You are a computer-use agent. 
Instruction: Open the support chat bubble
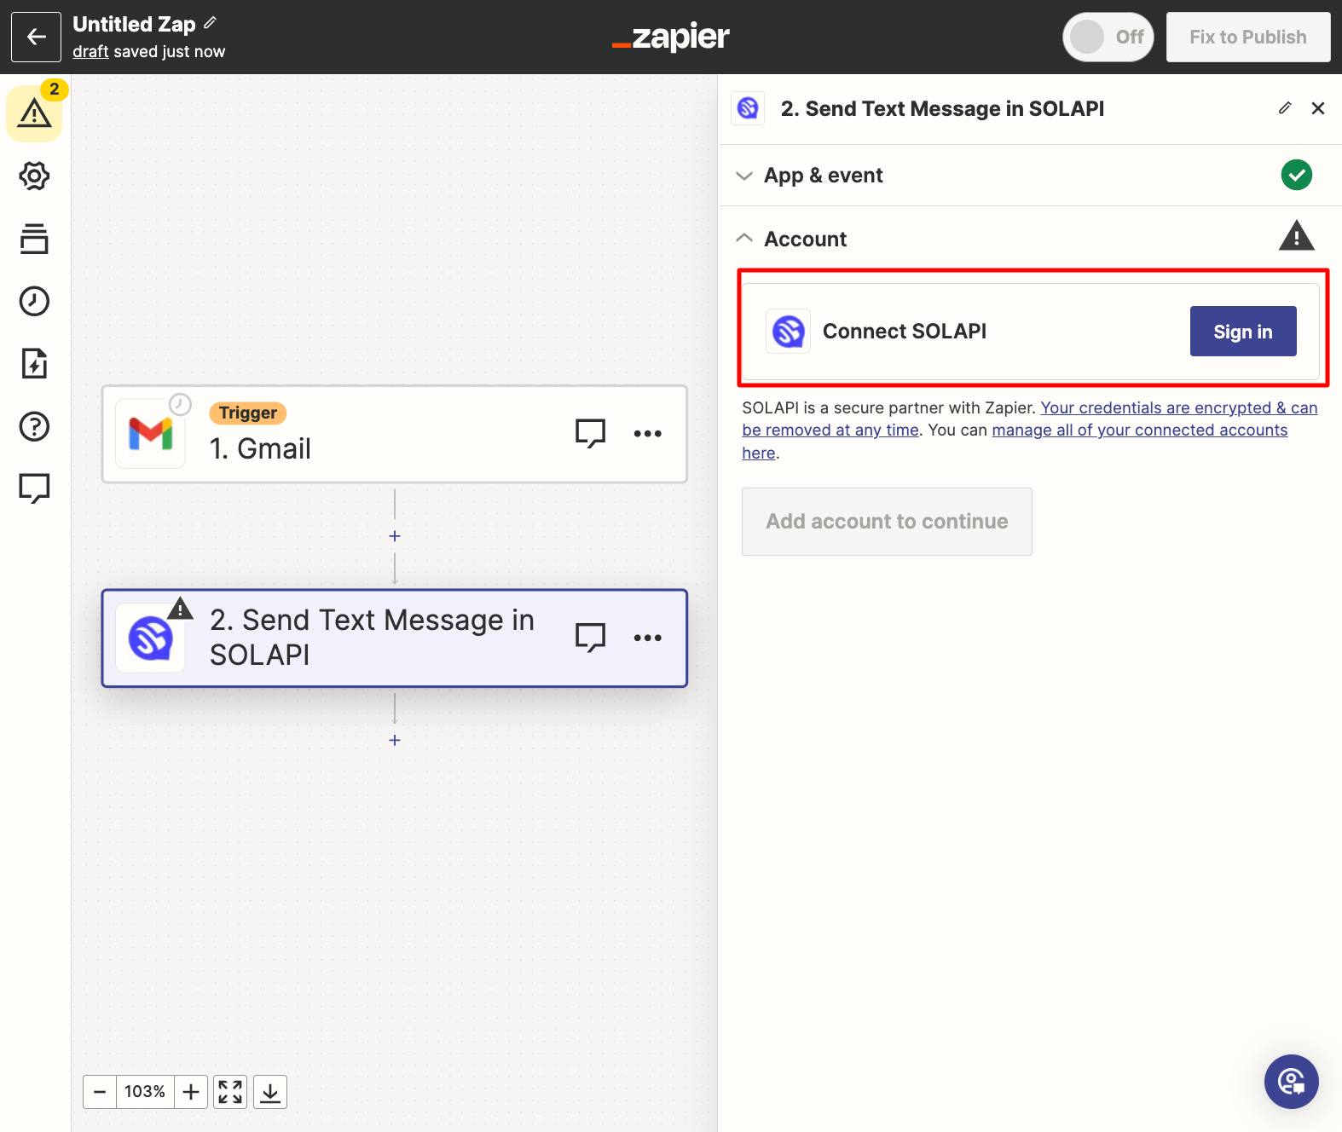coord(1292,1082)
